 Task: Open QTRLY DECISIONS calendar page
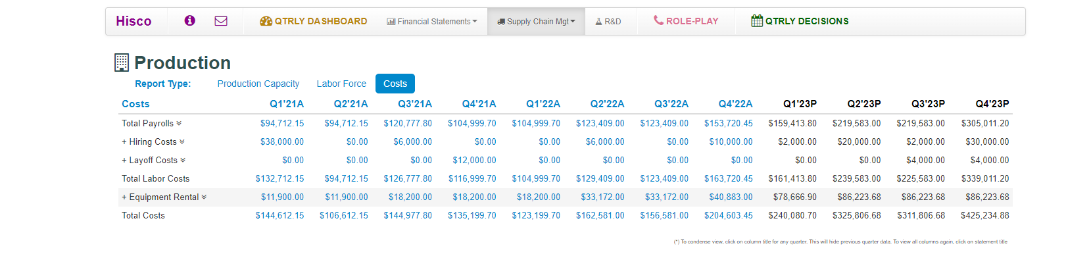coord(800,21)
